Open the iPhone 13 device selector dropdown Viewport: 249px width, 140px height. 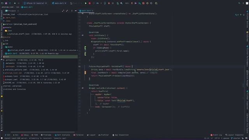pyautogui.click(x=35, y=3)
